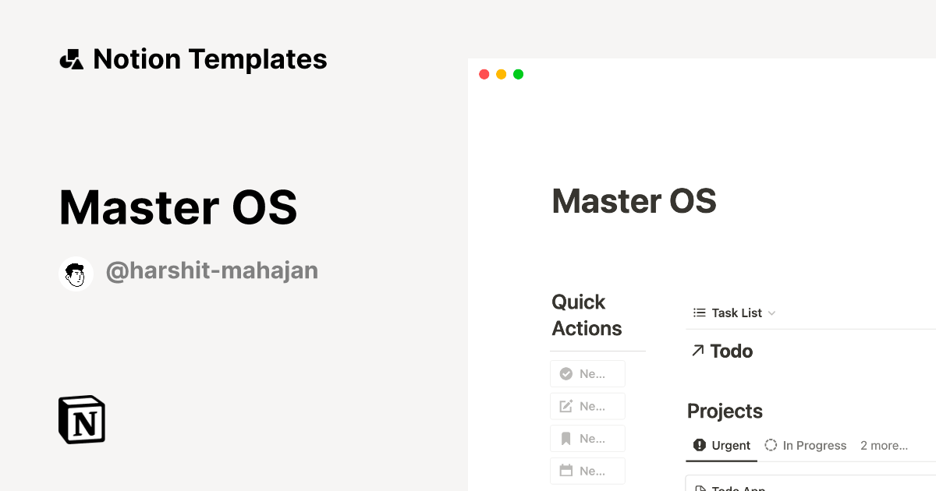936x491 pixels.
Task: Expand the '2 more...' tab overflow
Action: pos(884,445)
